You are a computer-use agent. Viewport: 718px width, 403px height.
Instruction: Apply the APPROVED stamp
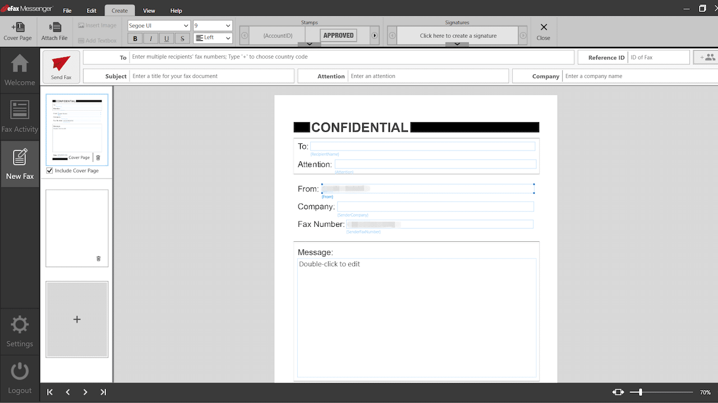[338, 35]
